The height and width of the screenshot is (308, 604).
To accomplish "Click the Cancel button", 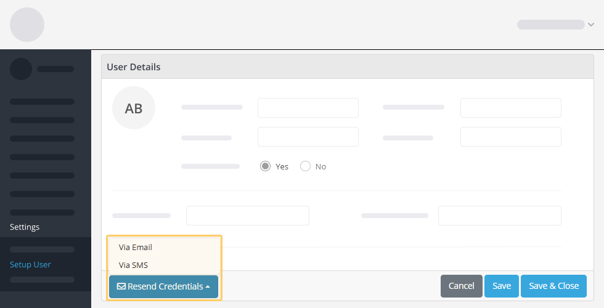I will 462,286.
